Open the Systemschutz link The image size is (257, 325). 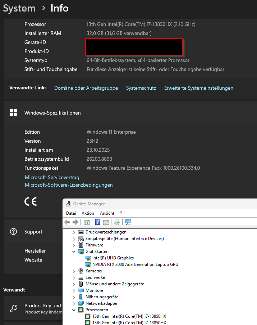click(x=141, y=88)
